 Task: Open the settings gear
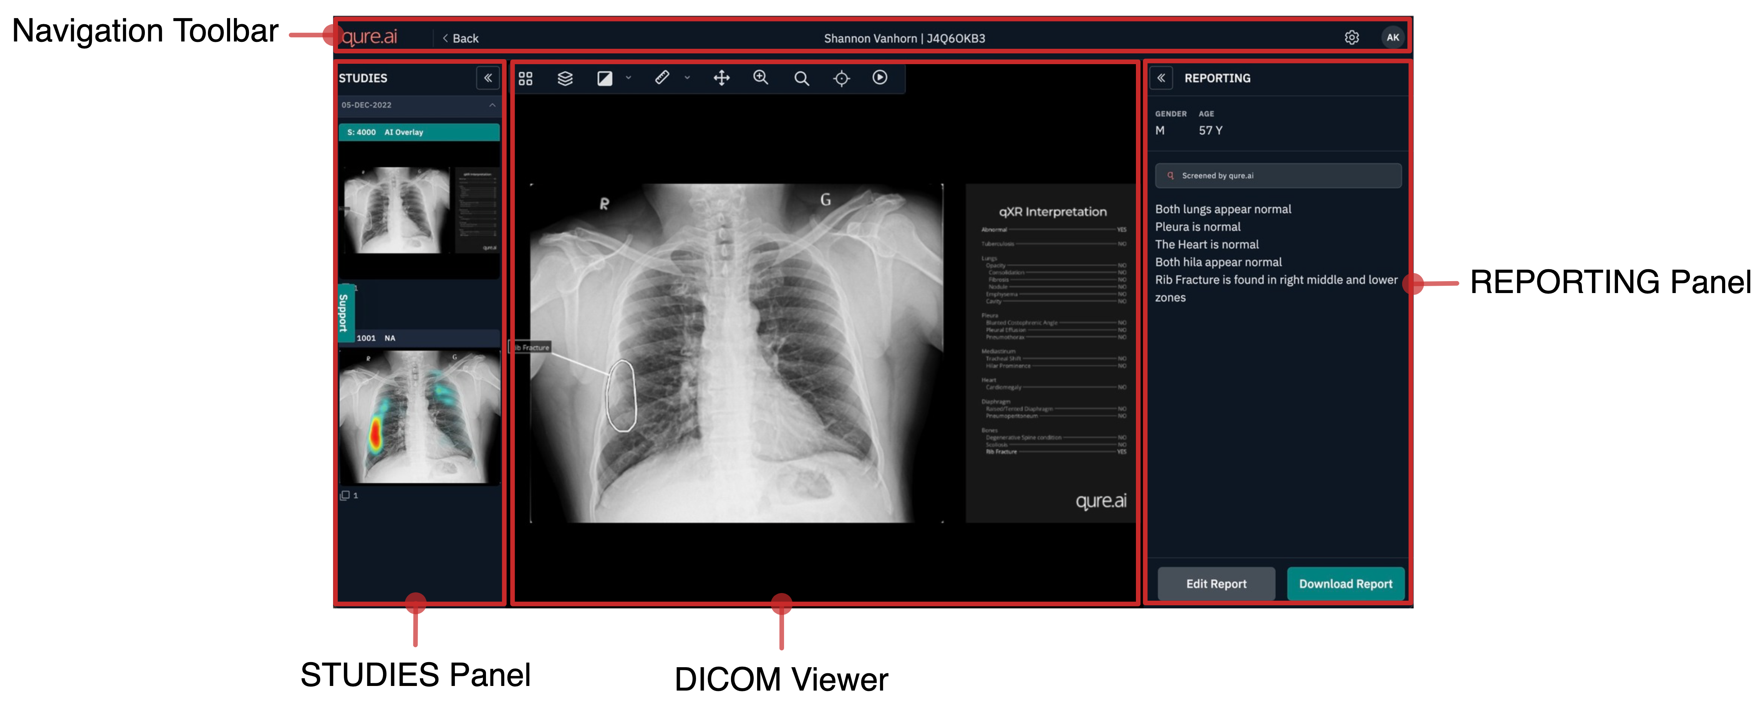coord(1351,38)
